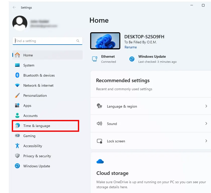Click the desktop wallpaper thumbnail
Image resolution: width=211 pixels, height=193 pixels.
[x=105, y=41]
